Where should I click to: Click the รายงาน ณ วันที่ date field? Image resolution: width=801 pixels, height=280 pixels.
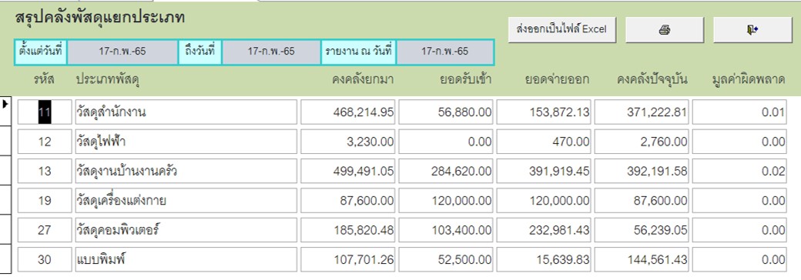pos(445,52)
